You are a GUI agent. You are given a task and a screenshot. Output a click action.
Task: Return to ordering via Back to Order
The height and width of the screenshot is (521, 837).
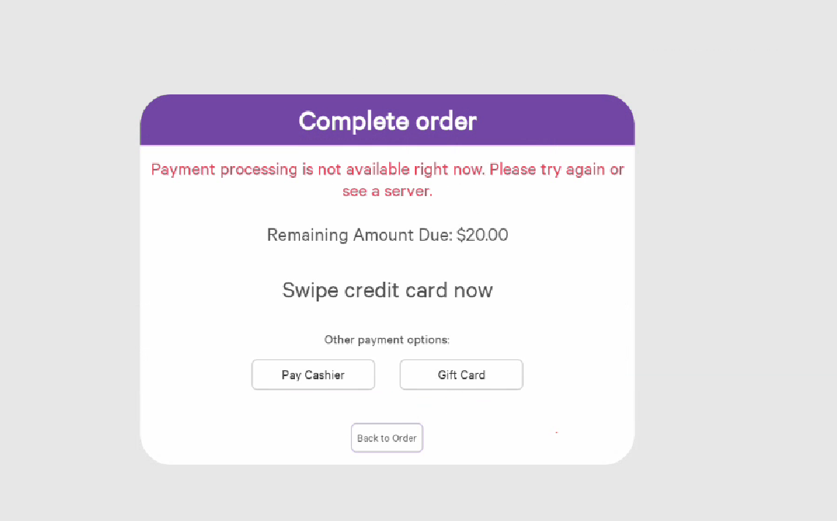386,438
